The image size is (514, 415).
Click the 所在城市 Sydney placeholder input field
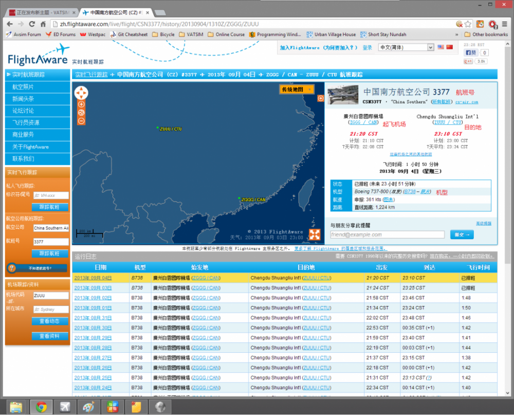51,310
